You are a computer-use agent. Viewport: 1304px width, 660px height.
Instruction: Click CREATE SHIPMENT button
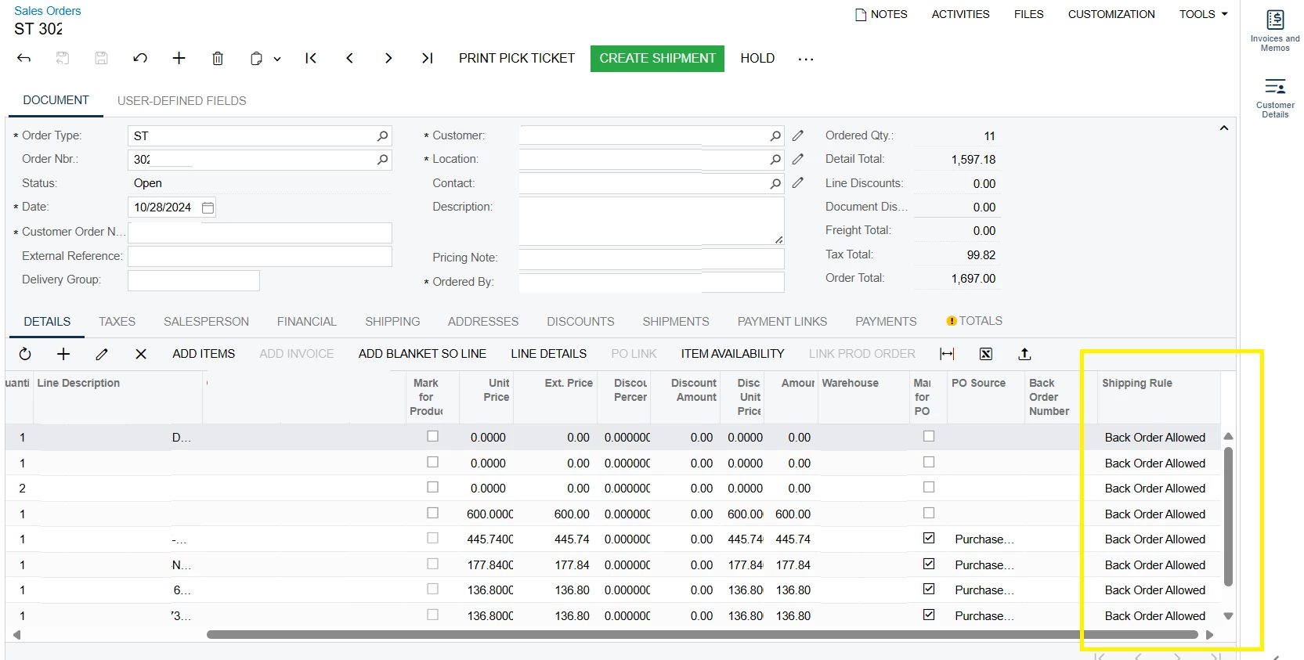coord(657,59)
